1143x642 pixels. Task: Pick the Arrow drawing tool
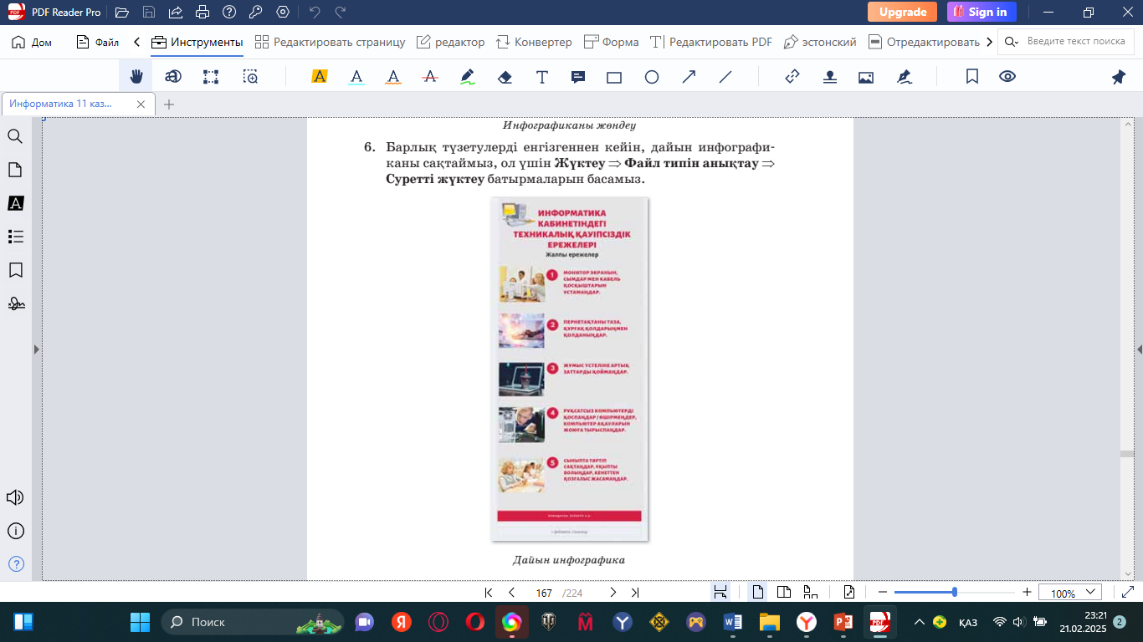point(689,77)
